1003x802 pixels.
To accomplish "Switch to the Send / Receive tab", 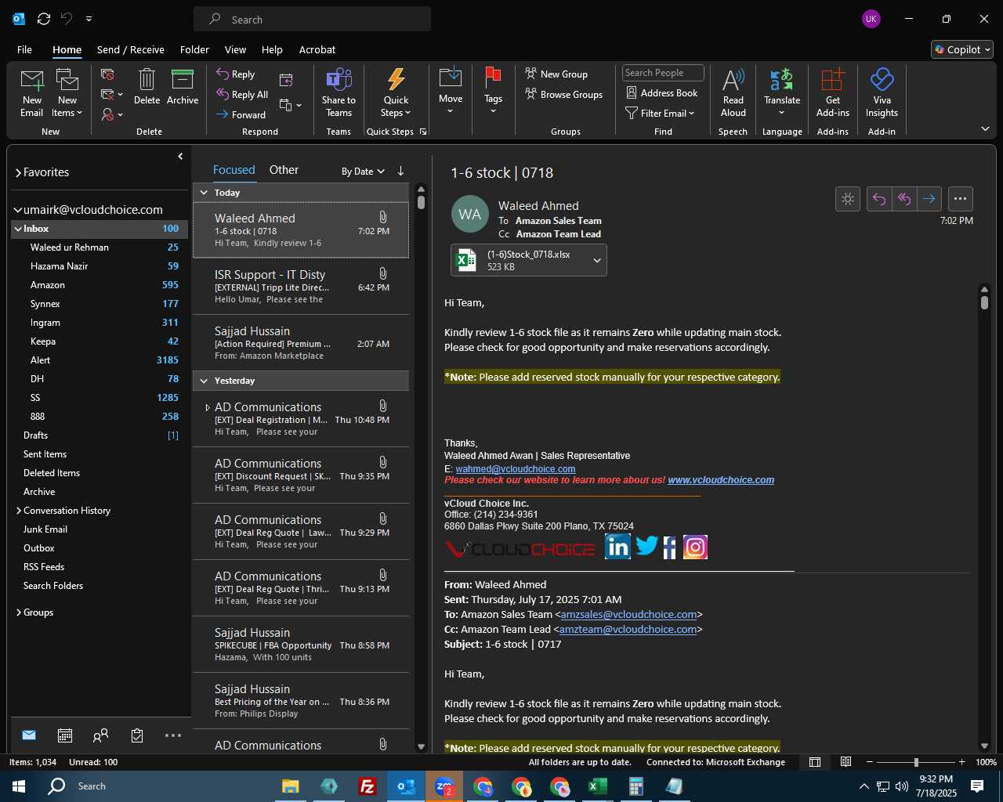I will coord(131,49).
